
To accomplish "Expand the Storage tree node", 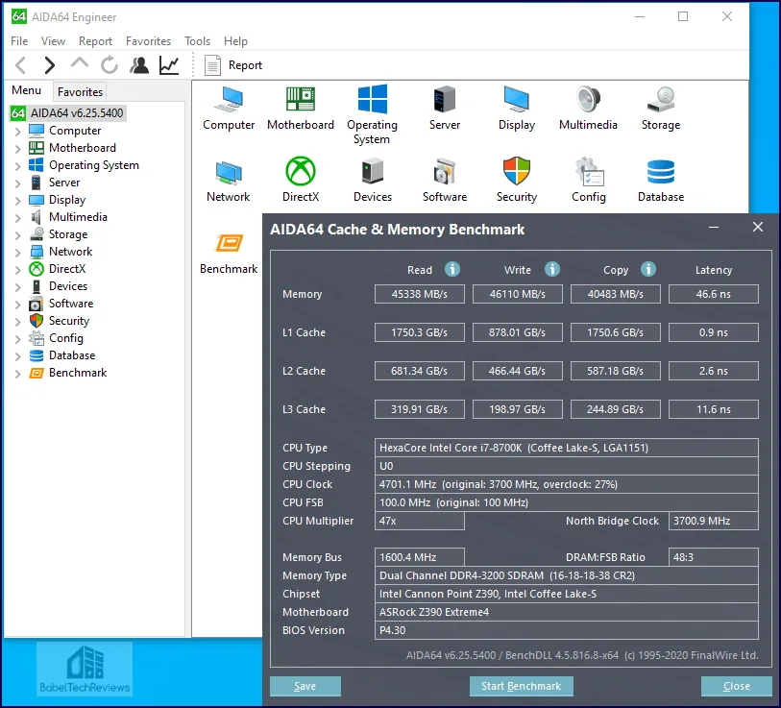I will coord(18,234).
